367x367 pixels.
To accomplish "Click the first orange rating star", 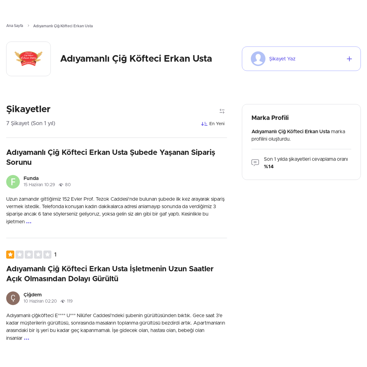I will tap(10, 254).
